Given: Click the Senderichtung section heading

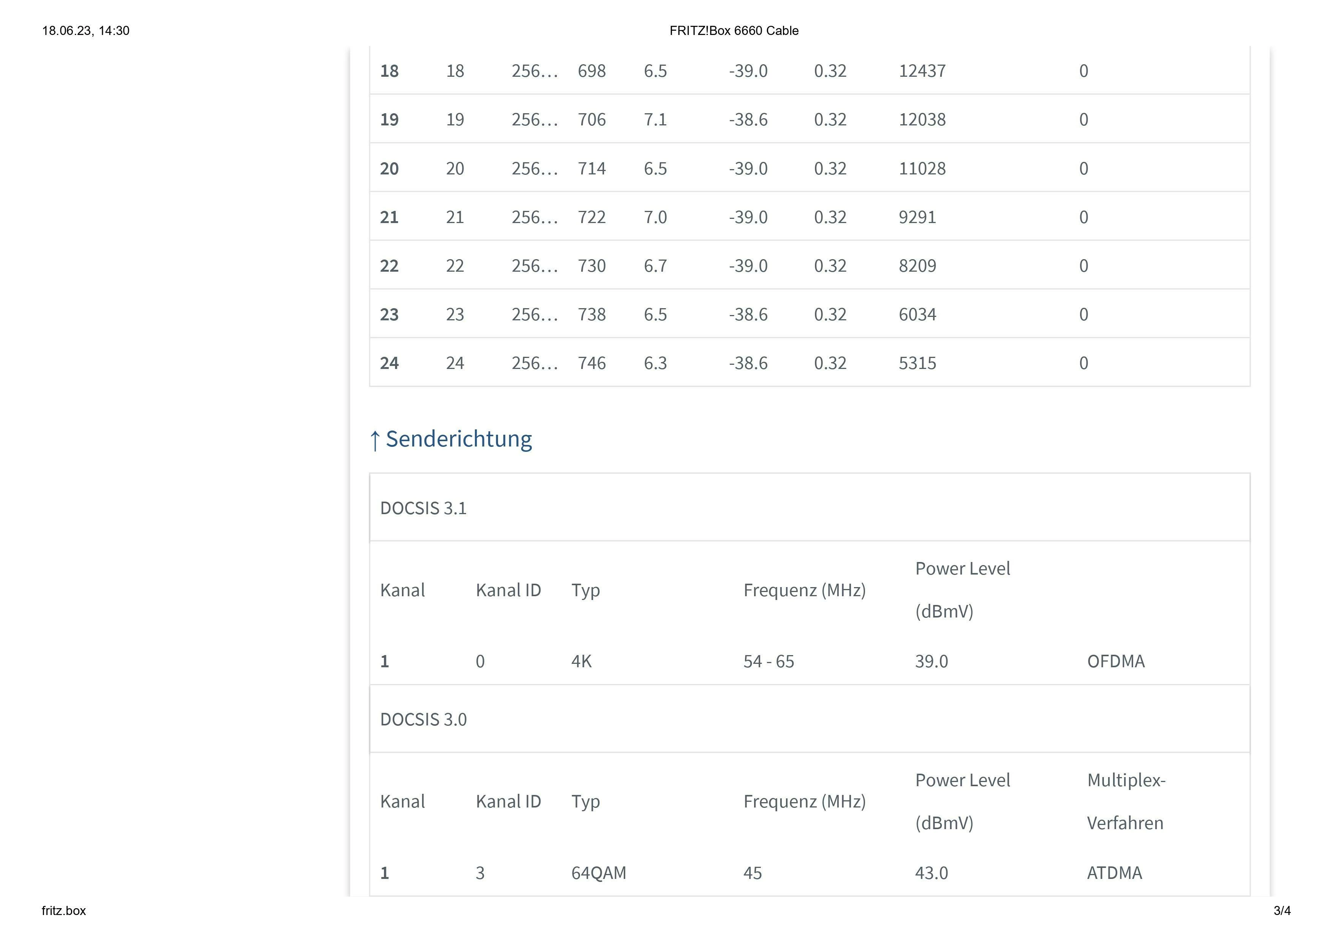Looking at the screenshot, I should tap(458, 439).
